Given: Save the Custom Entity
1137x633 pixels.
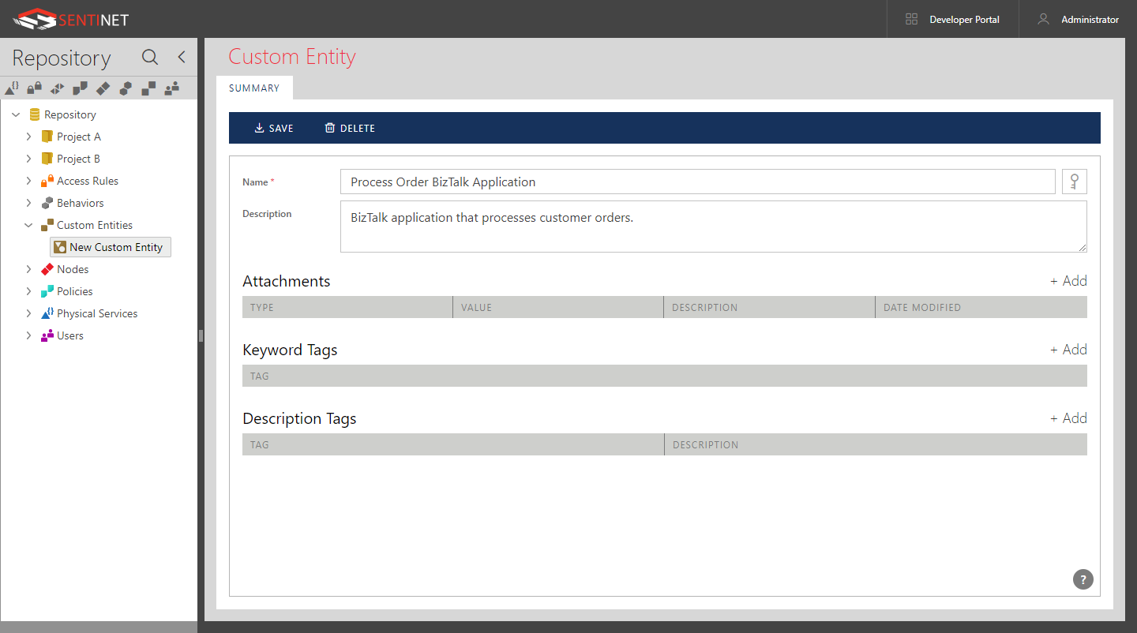Looking at the screenshot, I should pos(274,128).
